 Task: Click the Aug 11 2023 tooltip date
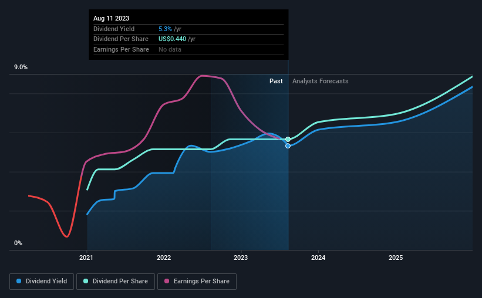[x=112, y=18]
